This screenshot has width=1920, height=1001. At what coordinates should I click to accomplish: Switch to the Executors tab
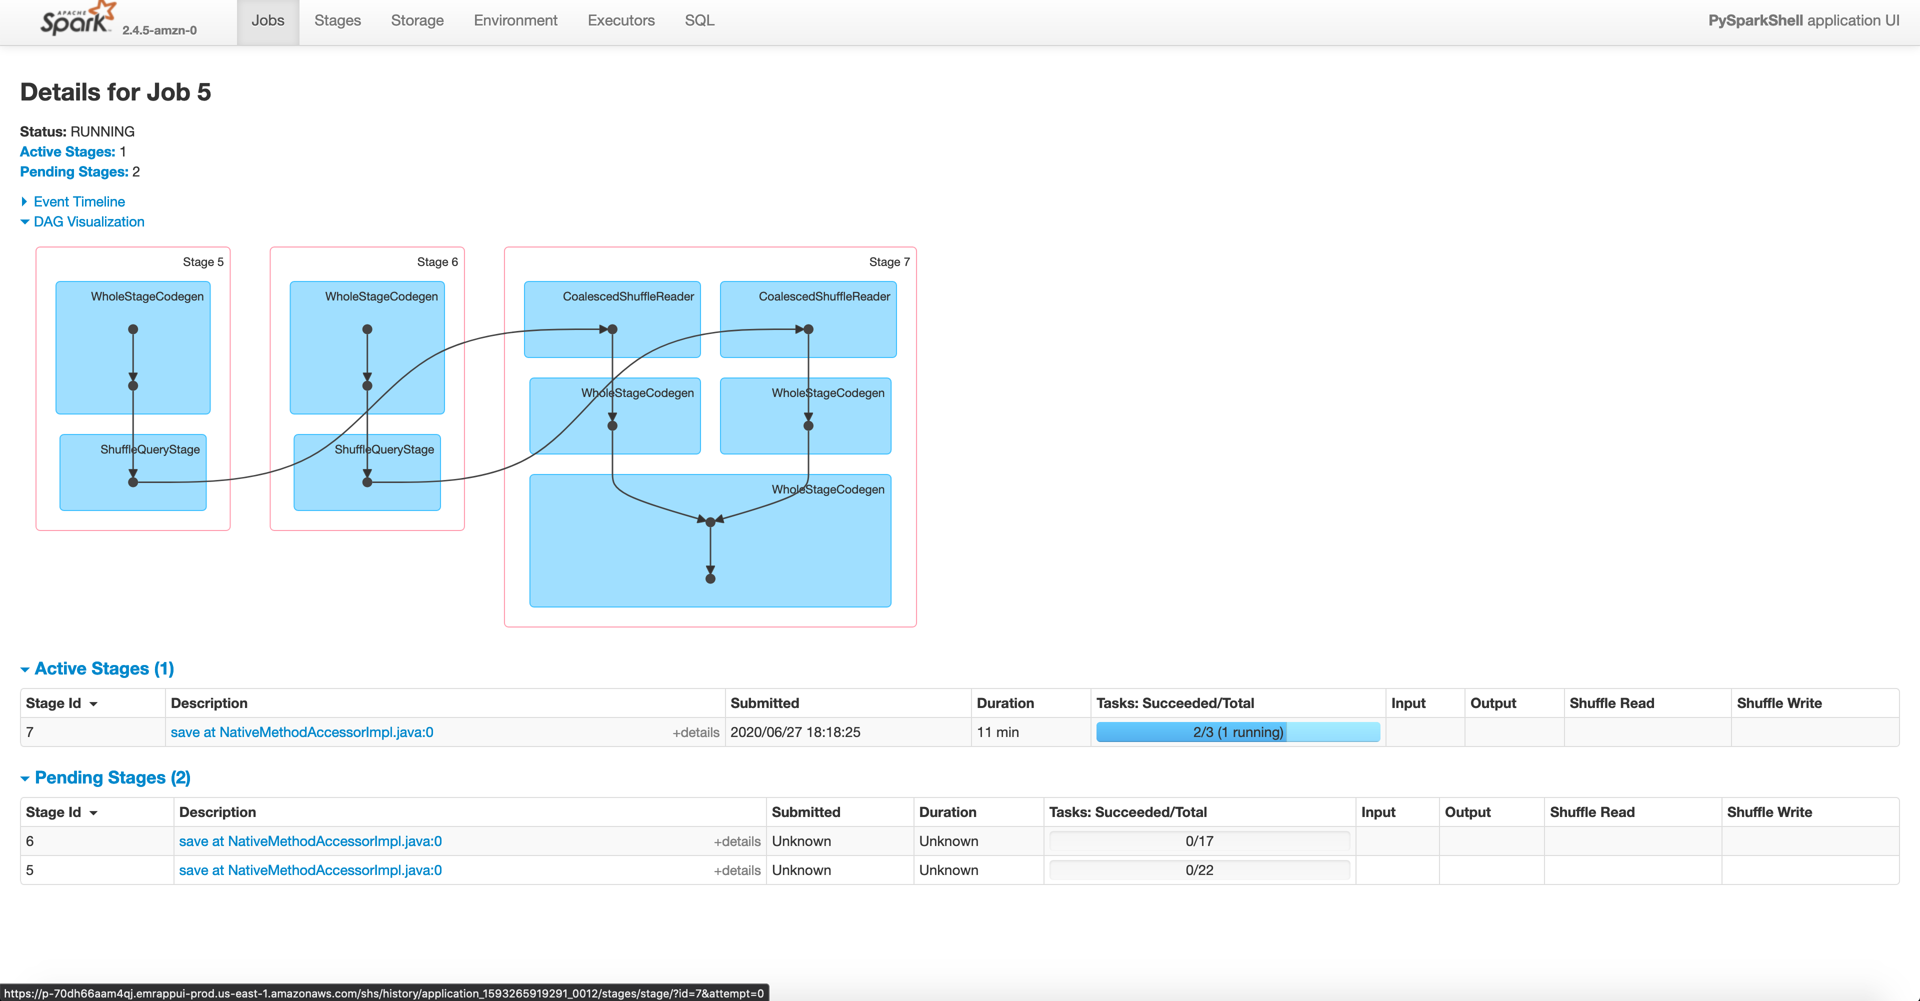coord(620,21)
